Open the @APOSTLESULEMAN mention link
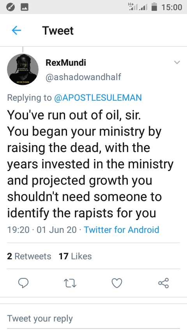The width and height of the screenshot is (187, 332). click(x=98, y=98)
